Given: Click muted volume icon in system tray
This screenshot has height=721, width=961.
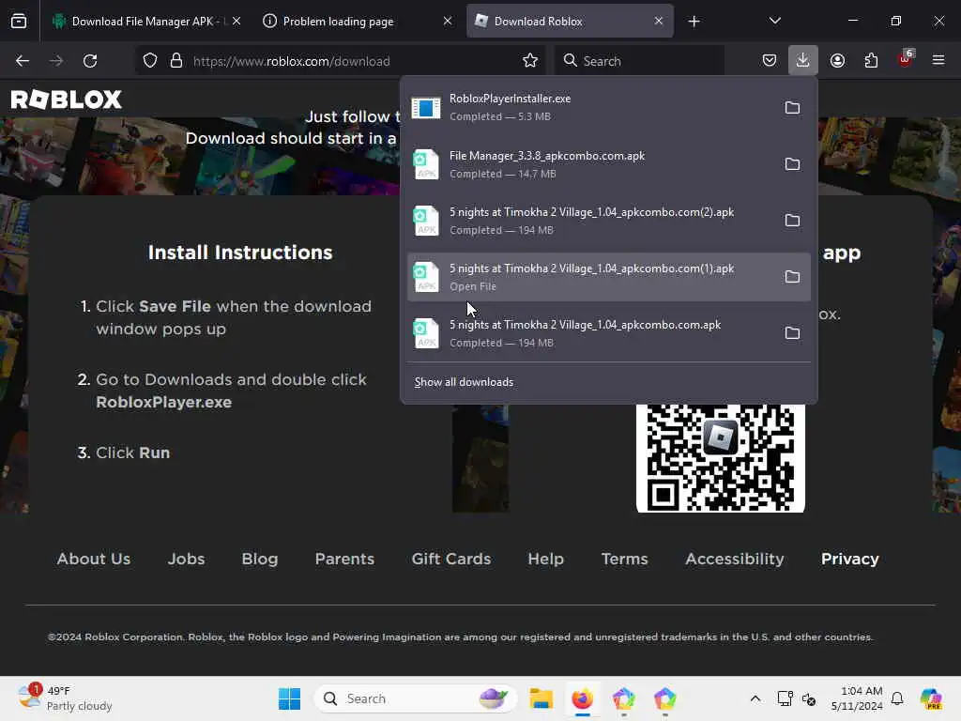Looking at the screenshot, I should [x=809, y=698].
